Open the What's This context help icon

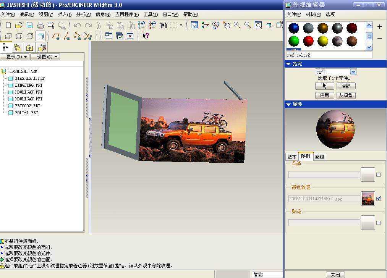[x=146, y=36]
